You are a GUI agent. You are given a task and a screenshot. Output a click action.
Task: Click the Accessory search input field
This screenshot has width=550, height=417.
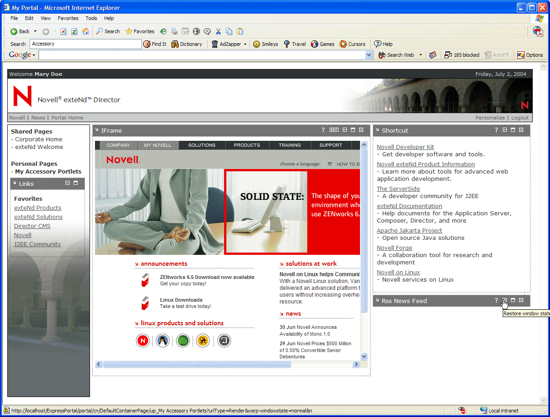tap(85, 44)
